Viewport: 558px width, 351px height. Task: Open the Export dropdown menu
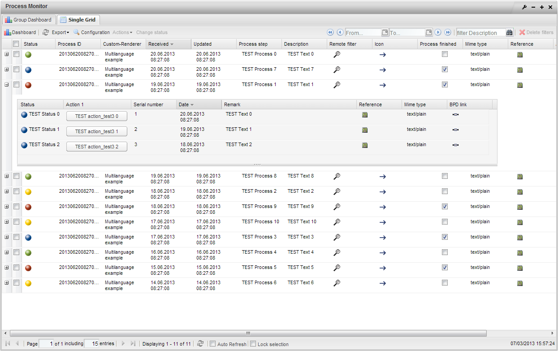coord(60,32)
